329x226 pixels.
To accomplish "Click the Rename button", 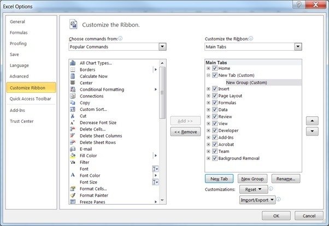I will pyautogui.click(x=286, y=179).
